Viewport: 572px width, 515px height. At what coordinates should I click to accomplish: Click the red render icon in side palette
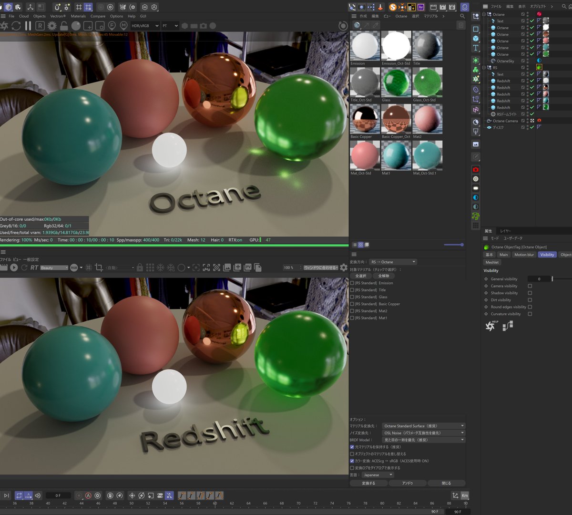476,169
